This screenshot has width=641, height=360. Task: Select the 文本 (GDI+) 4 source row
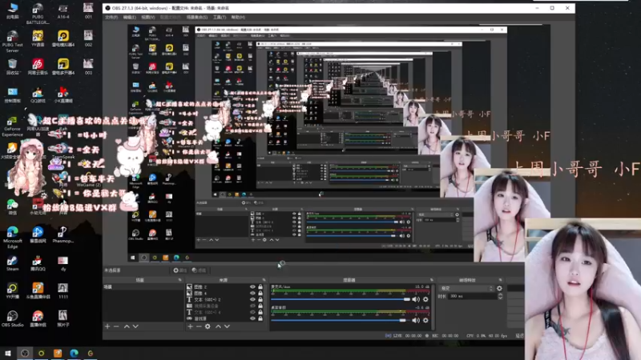pyautogui.click(x=225, y=312)
